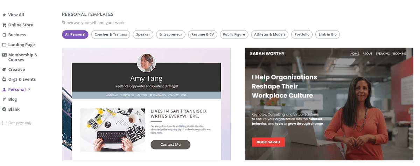The height and width of the screenshot is (166, 420).
Task: Open the Amy Tang template preview
Action: 146,104
